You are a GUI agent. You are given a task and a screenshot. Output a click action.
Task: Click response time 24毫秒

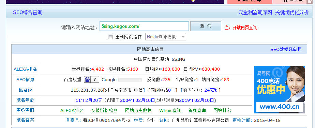211,90
